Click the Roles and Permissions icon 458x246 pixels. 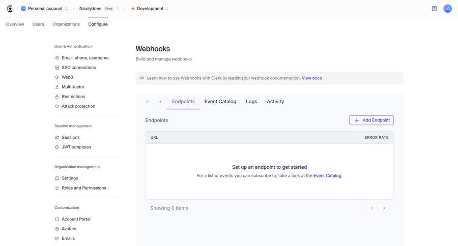(x=57, y=188)
